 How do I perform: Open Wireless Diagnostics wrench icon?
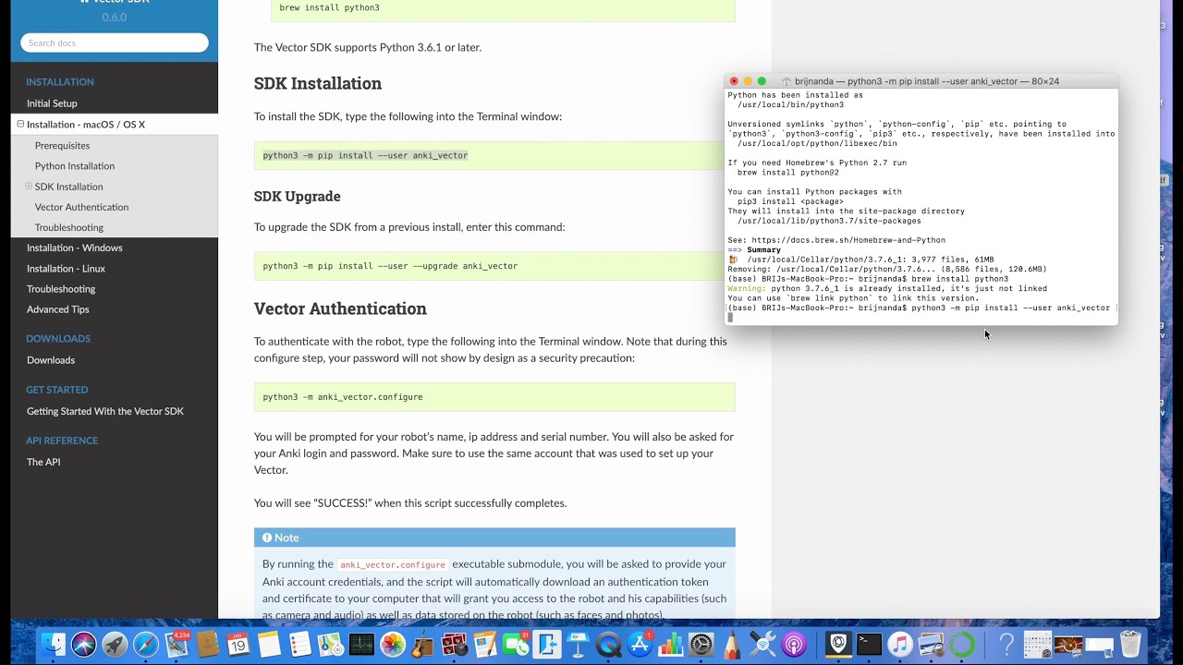(762, 644)
